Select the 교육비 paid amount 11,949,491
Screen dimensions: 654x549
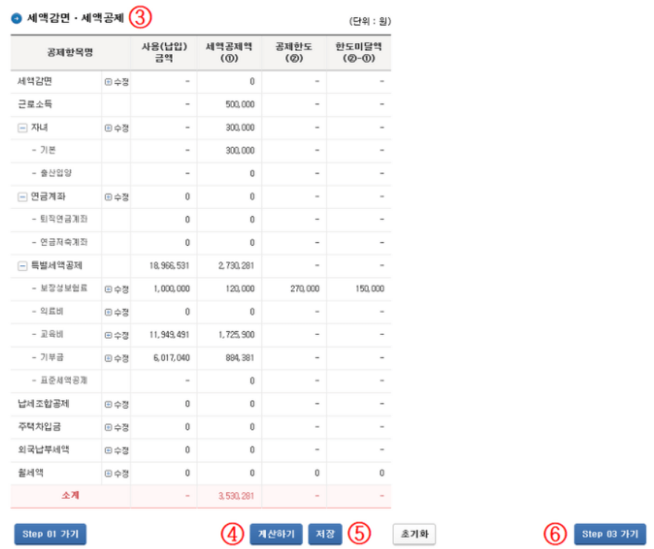point(170,335)
